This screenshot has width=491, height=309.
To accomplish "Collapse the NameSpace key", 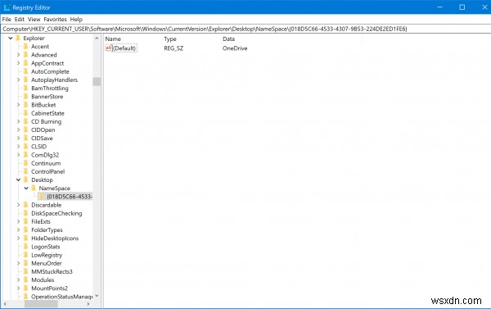I will (x=26, y=189).
